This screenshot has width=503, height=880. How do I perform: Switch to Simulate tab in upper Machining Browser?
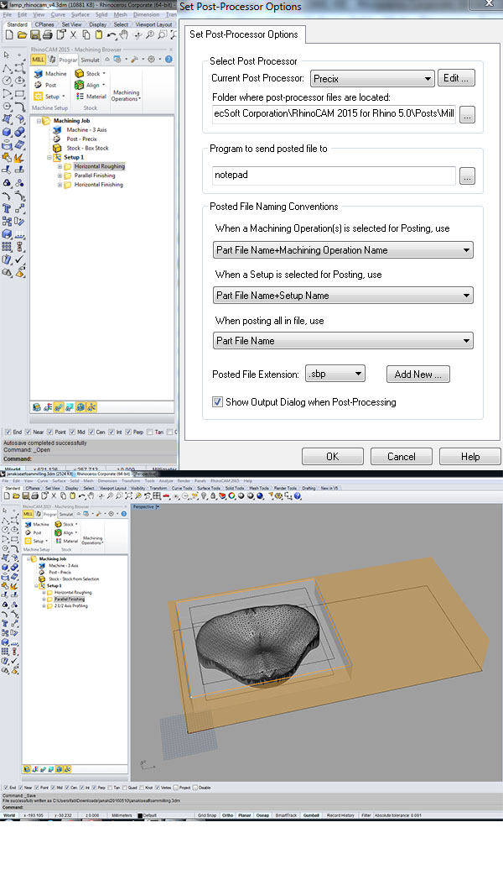pos(91,60)
